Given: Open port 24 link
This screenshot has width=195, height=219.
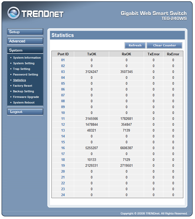Looking at the screenshot, I should [63, 195].
